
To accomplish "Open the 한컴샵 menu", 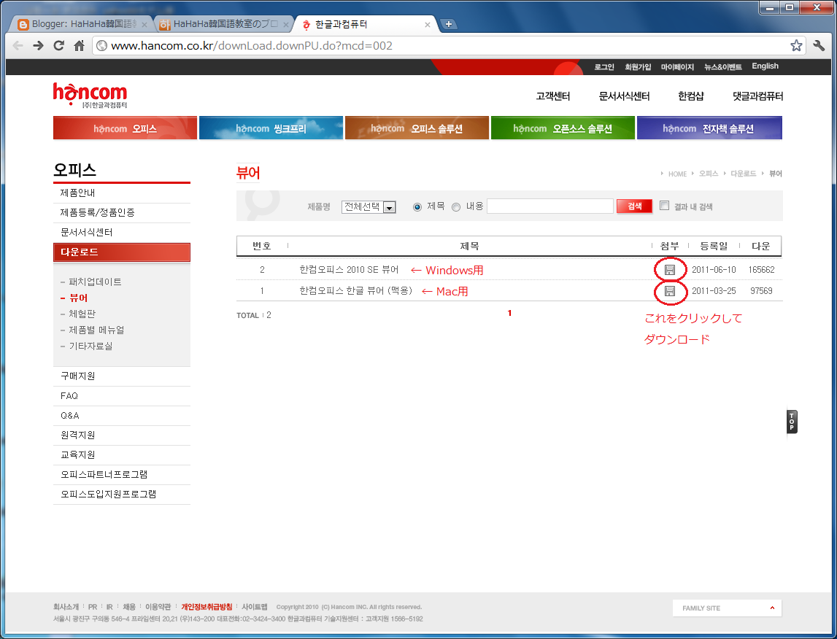I will click(691, 96).
